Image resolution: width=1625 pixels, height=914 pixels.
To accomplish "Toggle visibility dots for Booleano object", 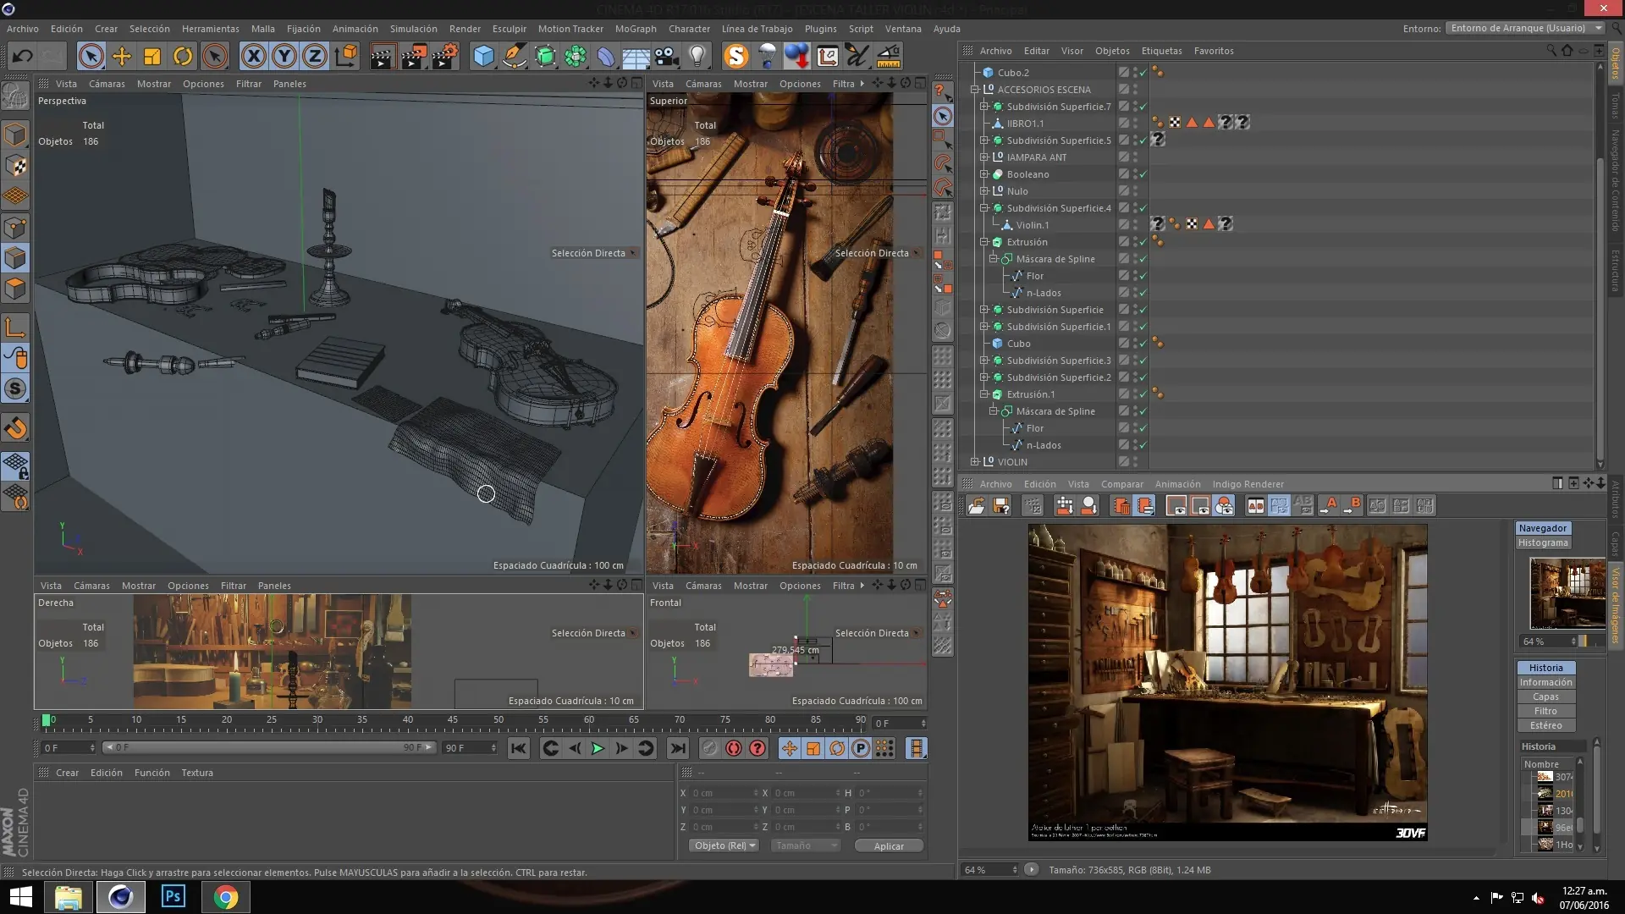I will (x=1136, y=174).
